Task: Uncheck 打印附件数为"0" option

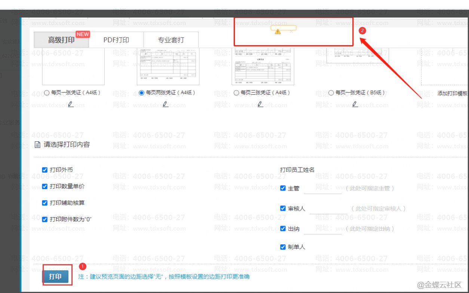Action: (45, 219)
